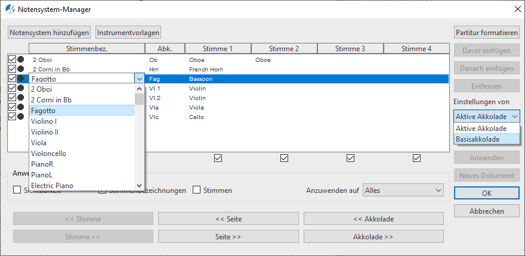Click the black dot in the Vl.1 row
525x256 pixels.
pyautogui.click(x=21, y=88)
